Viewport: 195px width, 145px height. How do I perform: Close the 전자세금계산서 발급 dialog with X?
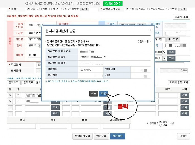150,30
